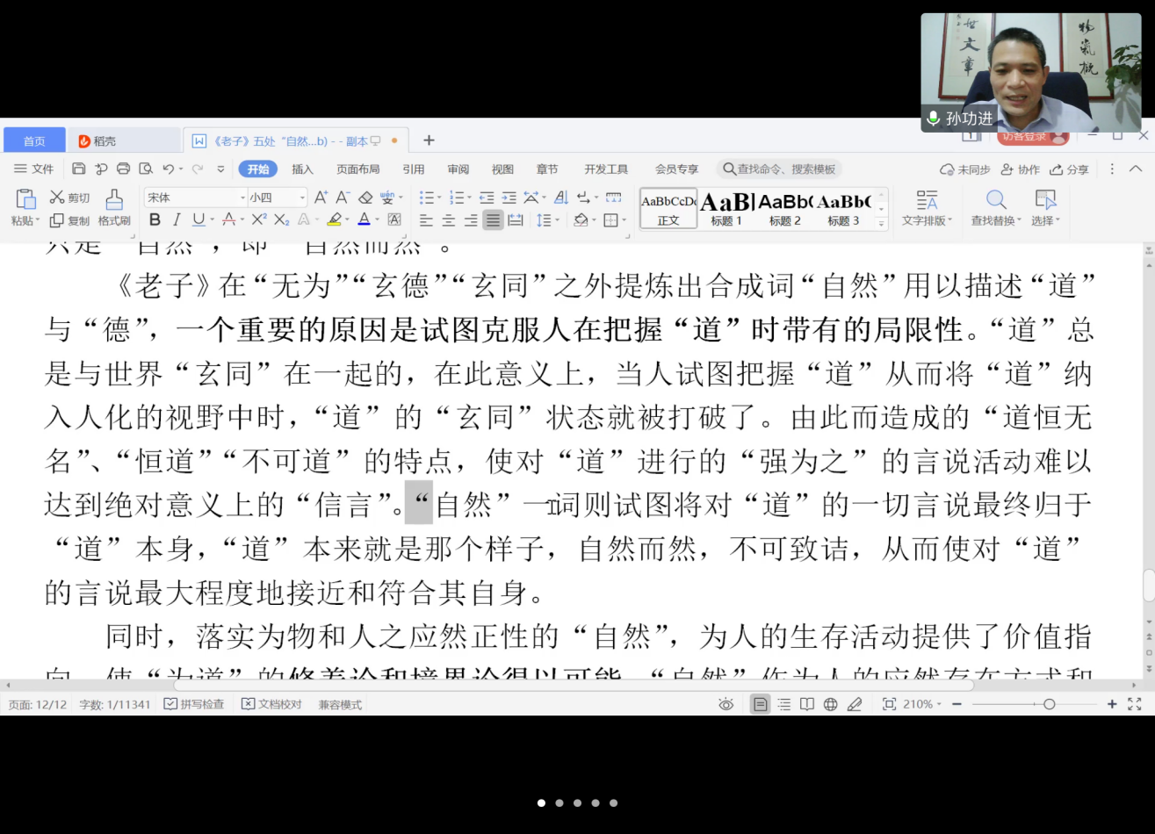Image resolution: width=1155 pixels, height=834 pixels.
Task: Click the zoom slider handle in status bar
Action: 1049,704
